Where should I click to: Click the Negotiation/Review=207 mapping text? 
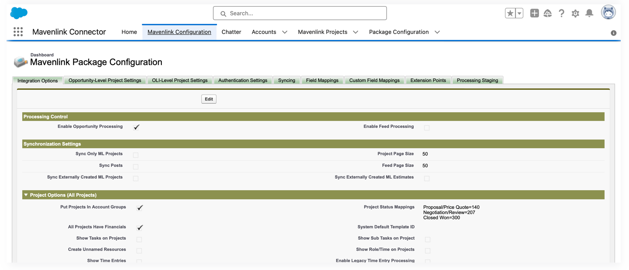449,212
